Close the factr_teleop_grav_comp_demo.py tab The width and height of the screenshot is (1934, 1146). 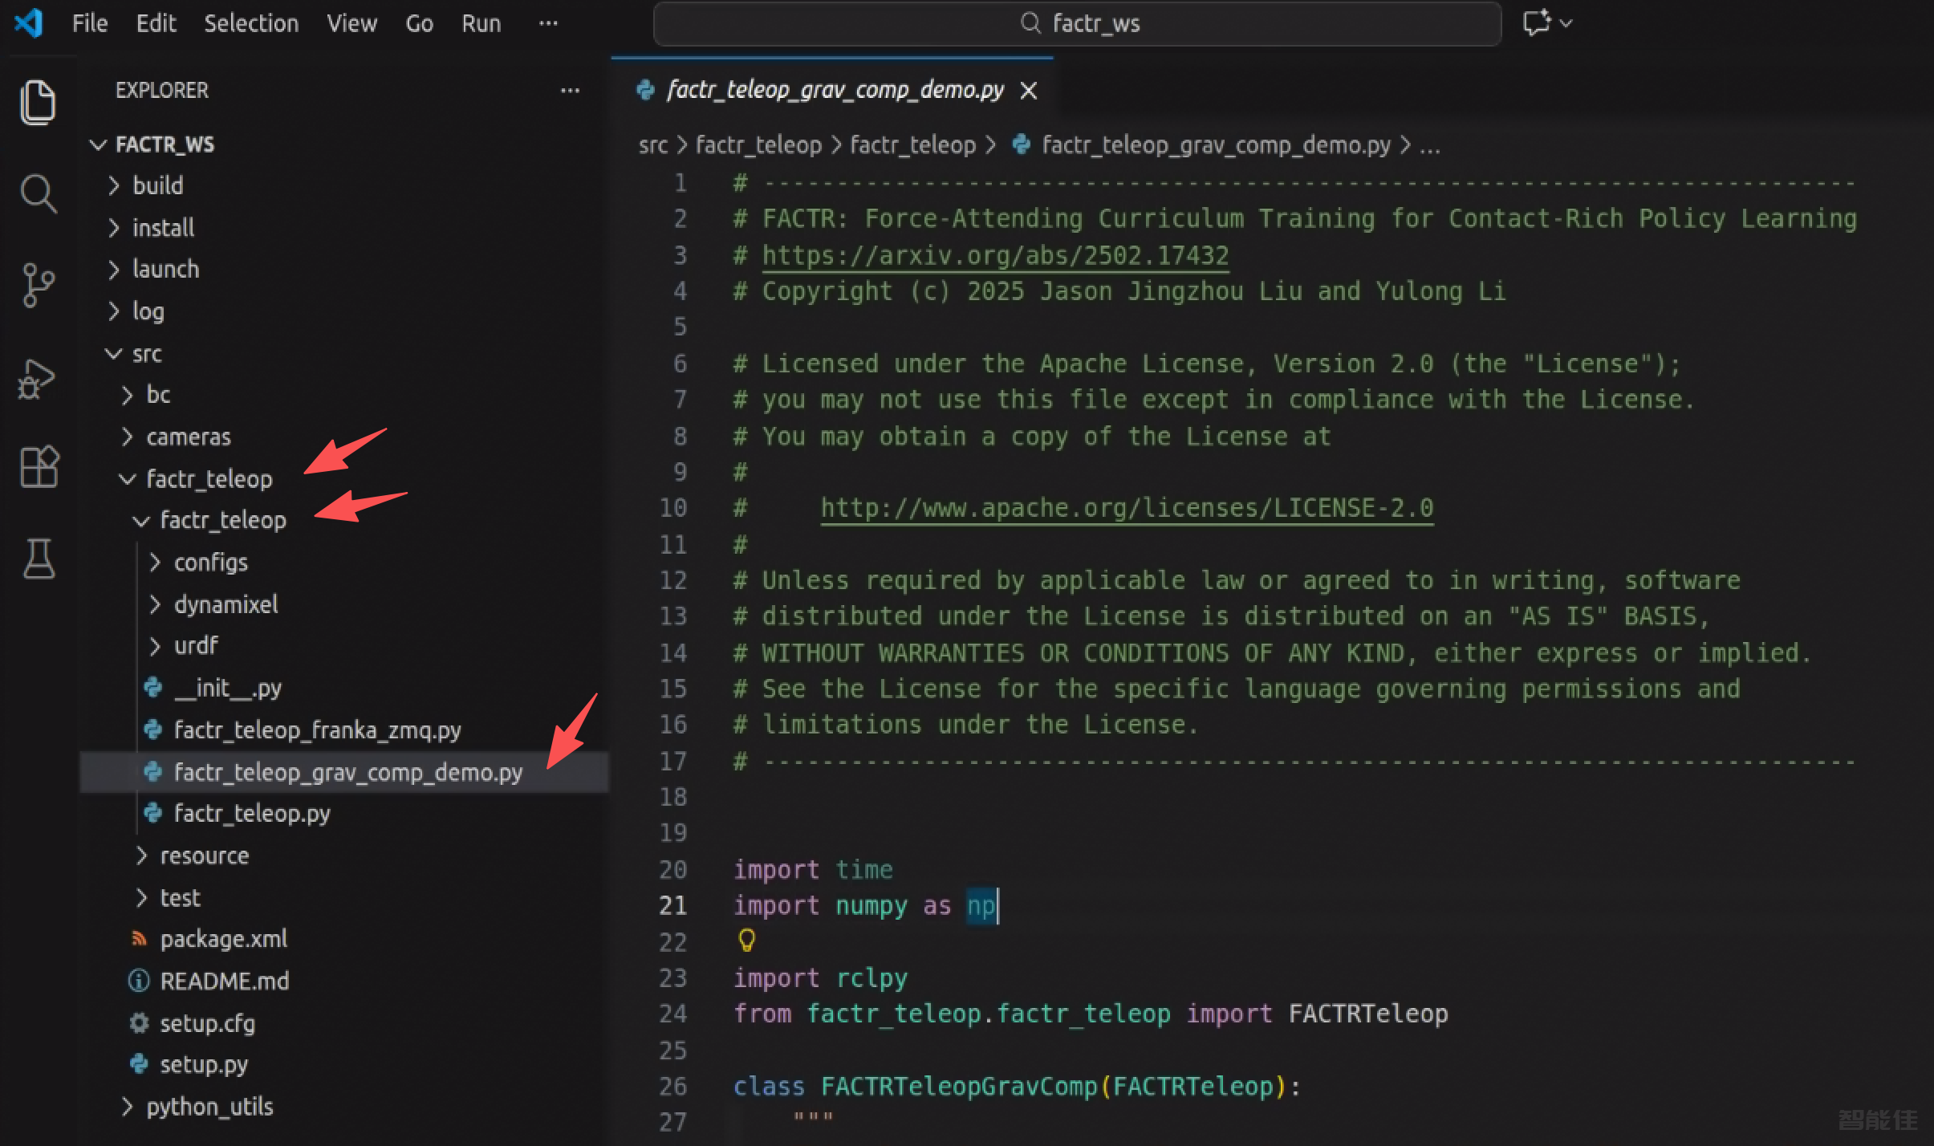[x=1029, y=91]
